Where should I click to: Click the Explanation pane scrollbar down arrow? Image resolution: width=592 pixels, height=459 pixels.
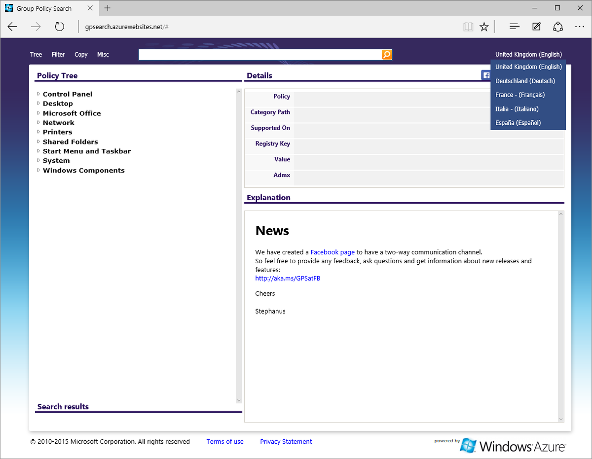[561, 419]
